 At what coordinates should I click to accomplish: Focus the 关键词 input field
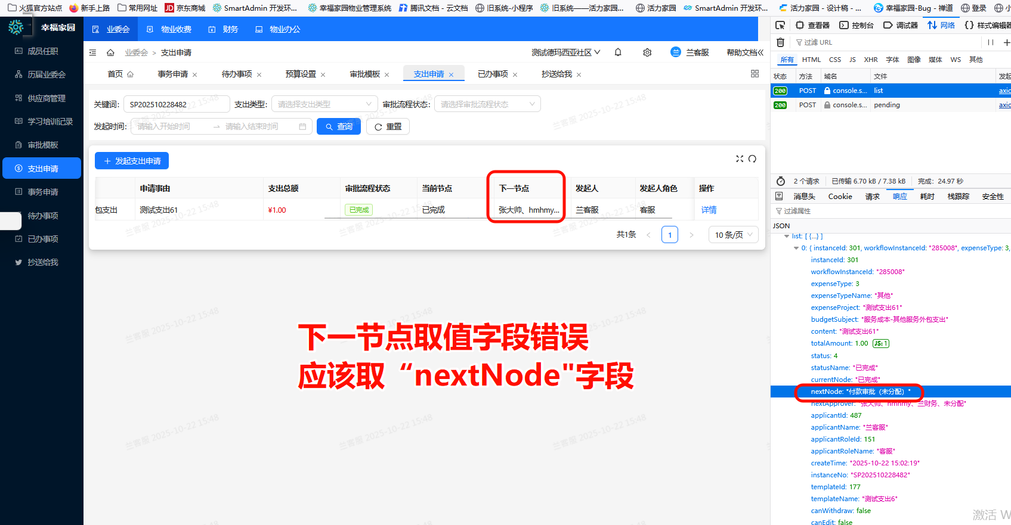[177, 104]
